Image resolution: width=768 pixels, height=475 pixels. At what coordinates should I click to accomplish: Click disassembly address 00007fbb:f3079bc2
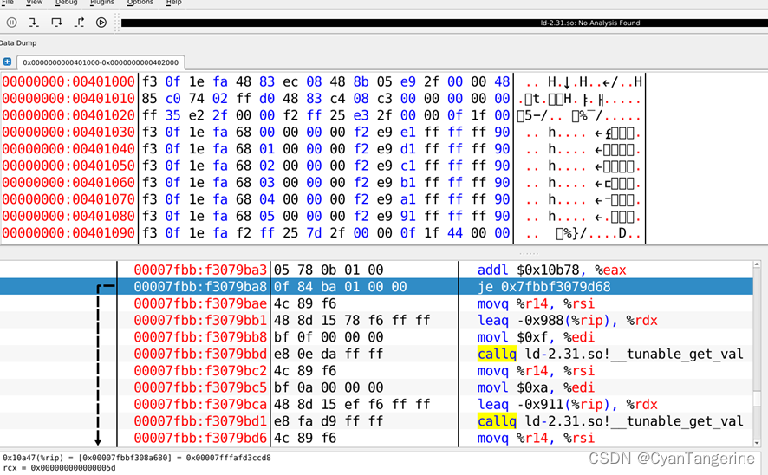[200, 371]
